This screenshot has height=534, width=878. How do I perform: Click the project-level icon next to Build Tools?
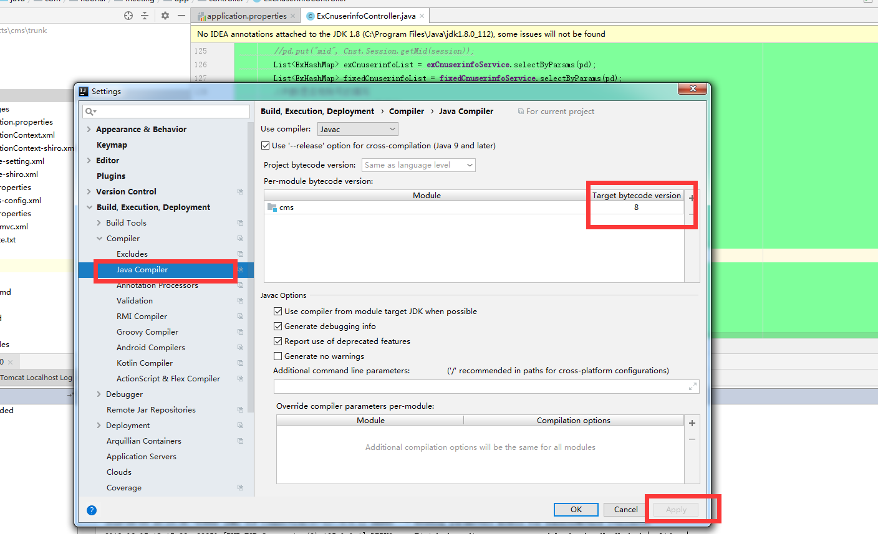[x=241, y=223]
